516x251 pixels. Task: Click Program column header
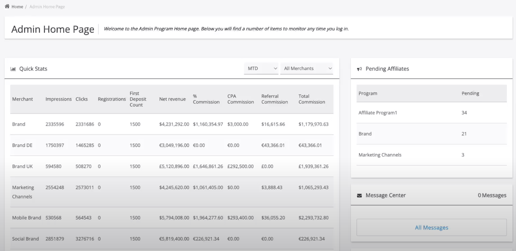point(368,93)
